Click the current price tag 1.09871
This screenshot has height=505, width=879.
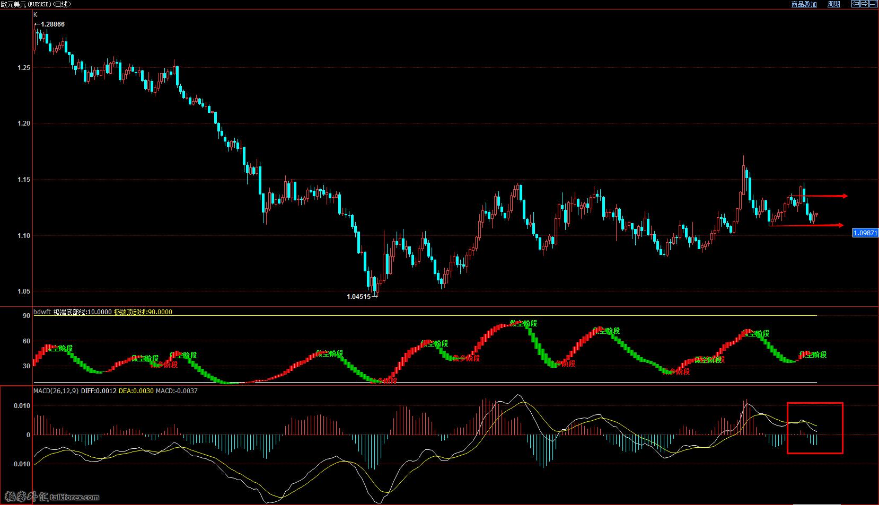865,233
